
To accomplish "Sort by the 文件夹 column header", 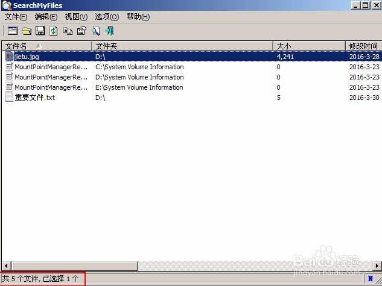I will point(182,46).
